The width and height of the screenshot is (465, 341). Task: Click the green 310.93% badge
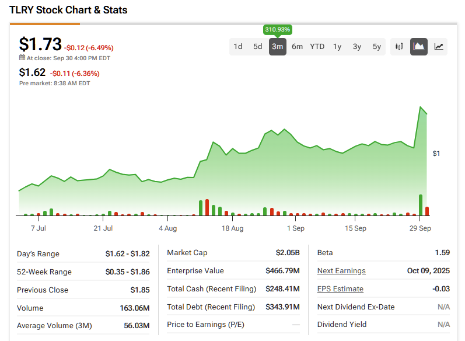[x=278, y=29]
